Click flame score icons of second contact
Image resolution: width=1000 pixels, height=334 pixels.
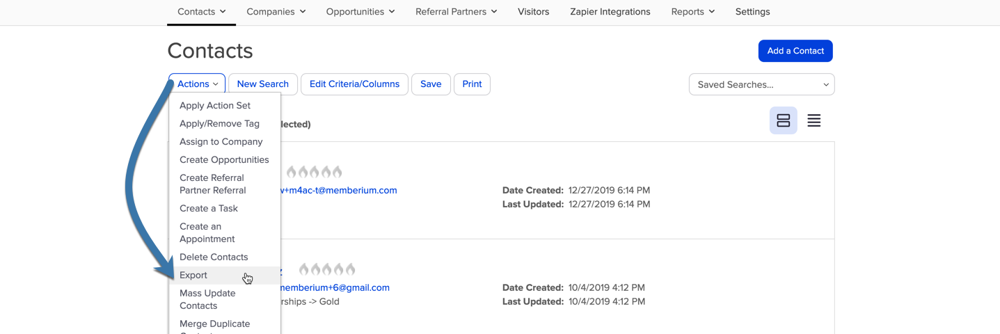click(327, 269)
